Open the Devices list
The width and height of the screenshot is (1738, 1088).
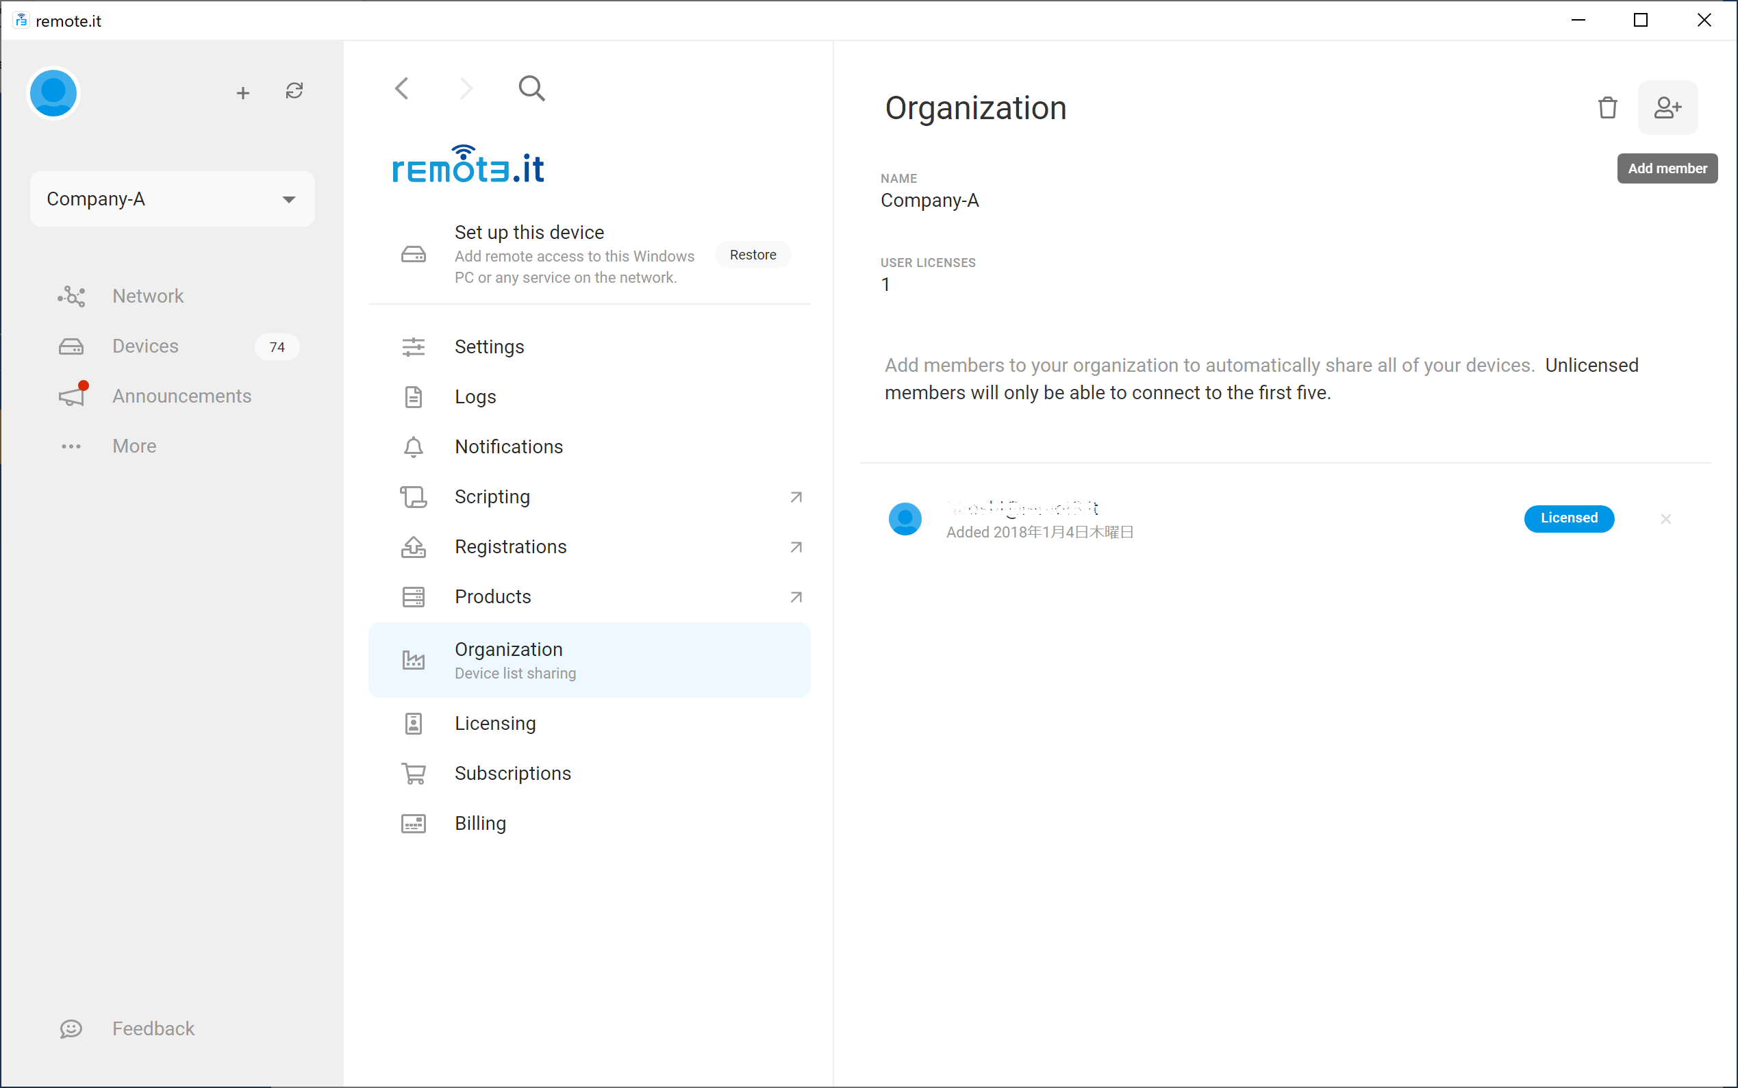click(x=145, y=346)
